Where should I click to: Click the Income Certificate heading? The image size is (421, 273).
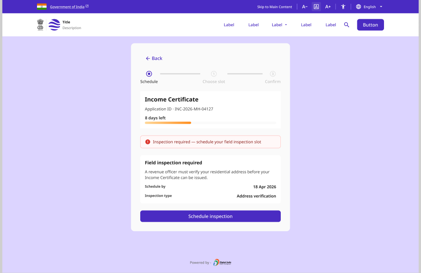point(171,99)
